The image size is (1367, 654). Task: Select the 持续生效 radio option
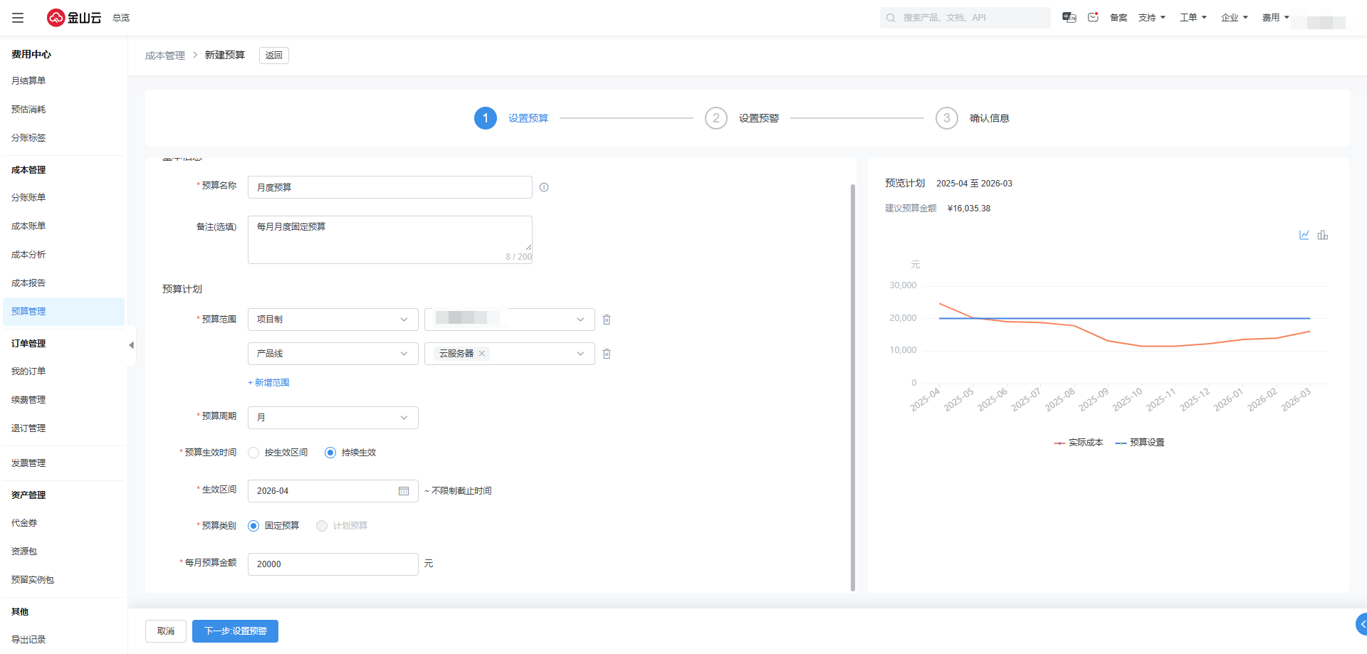coord(330,453)
